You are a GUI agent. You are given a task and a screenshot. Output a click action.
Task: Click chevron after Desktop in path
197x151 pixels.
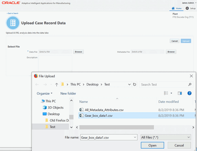(x=101, y=85)
